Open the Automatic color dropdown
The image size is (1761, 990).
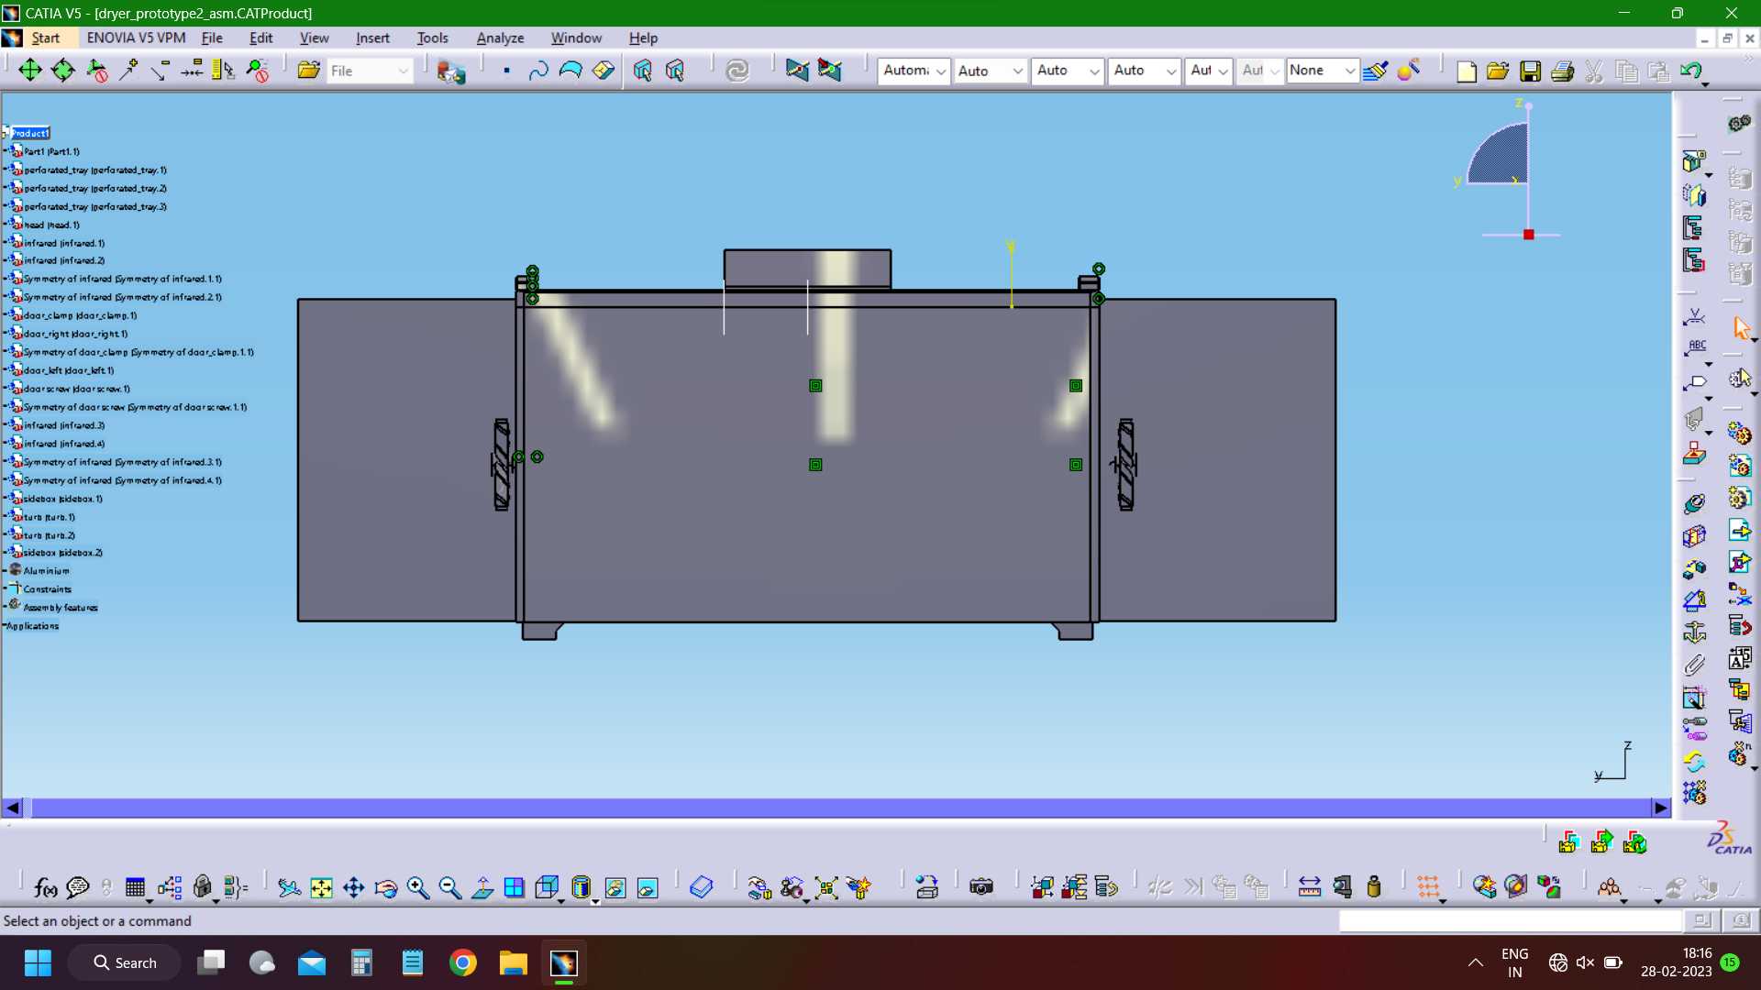[x=914, y=71]
